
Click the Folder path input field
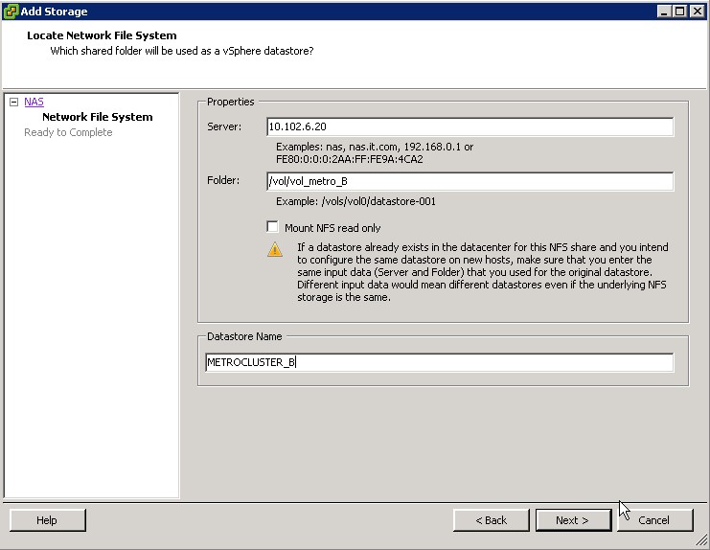(470, 181)
